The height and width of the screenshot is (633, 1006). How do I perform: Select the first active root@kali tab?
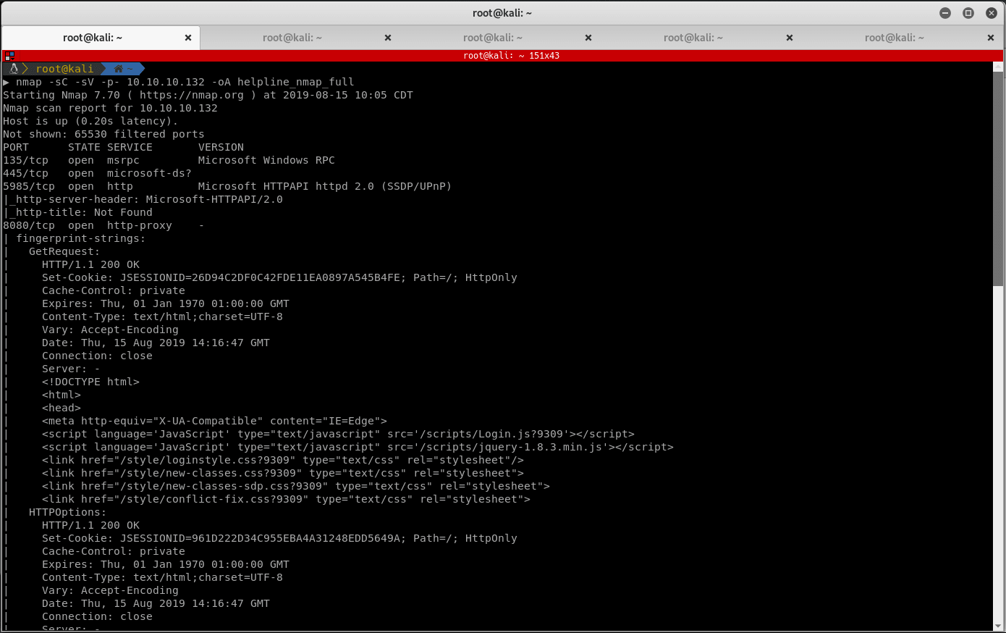(x=93, y=38)
